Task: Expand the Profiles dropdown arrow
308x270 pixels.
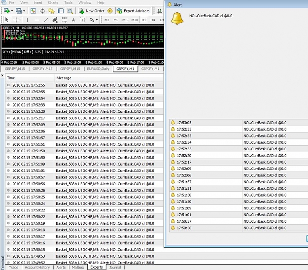Action: click(24, 11)
